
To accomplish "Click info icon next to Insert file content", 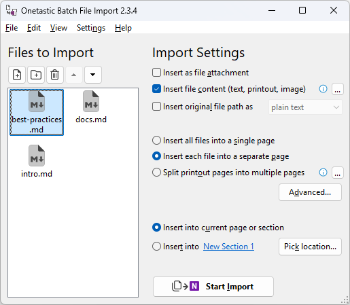I will pos(323,89).
